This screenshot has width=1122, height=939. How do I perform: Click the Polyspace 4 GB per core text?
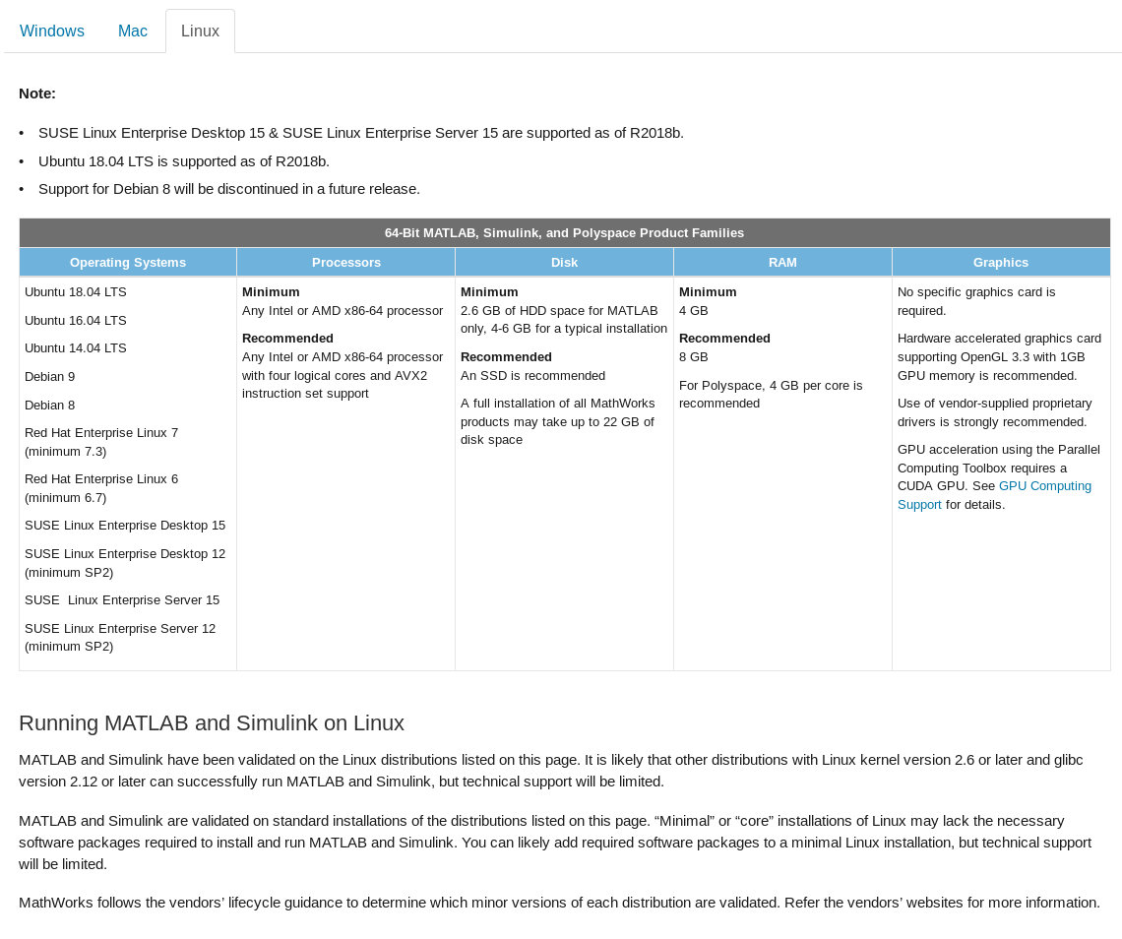(771, 395)
